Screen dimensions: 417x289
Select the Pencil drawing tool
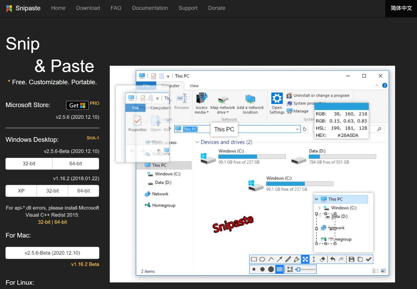coord(288,259)
